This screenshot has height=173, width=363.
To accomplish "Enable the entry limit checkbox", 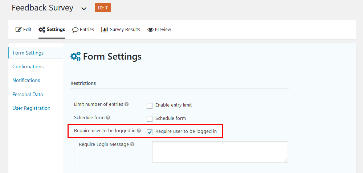I will click(x=150, y=106).
